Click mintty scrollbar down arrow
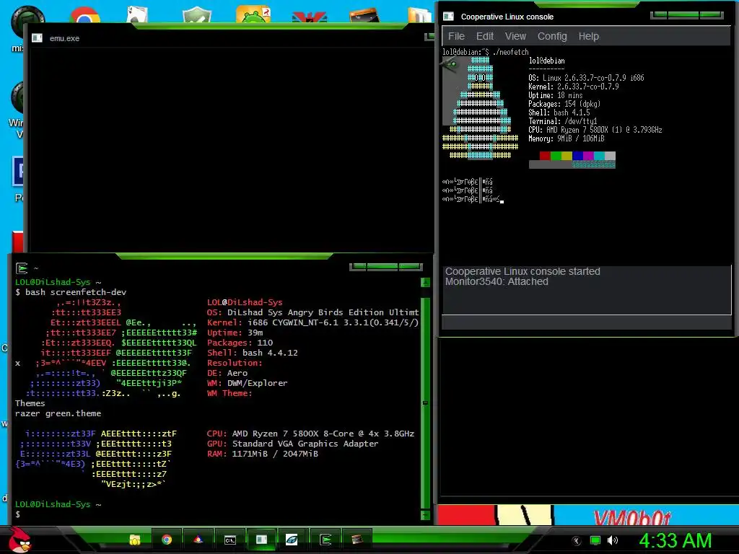The image size is (739, 554). (x=425, y=515)
